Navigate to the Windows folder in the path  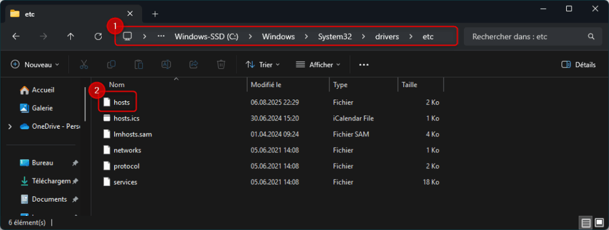pos(278,37)
